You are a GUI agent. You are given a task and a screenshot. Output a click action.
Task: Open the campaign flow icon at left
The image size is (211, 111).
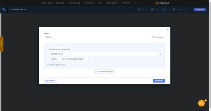tap(4, 9)
